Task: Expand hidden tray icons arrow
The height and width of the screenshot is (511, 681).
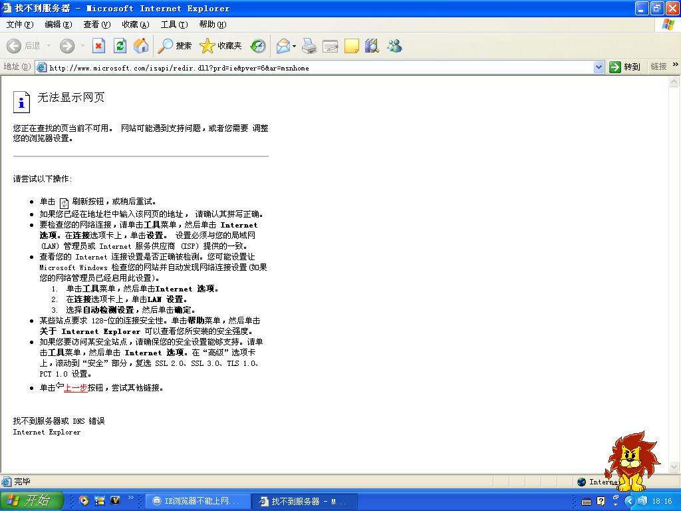Action: pyautogui.click(x=630, y=502)
